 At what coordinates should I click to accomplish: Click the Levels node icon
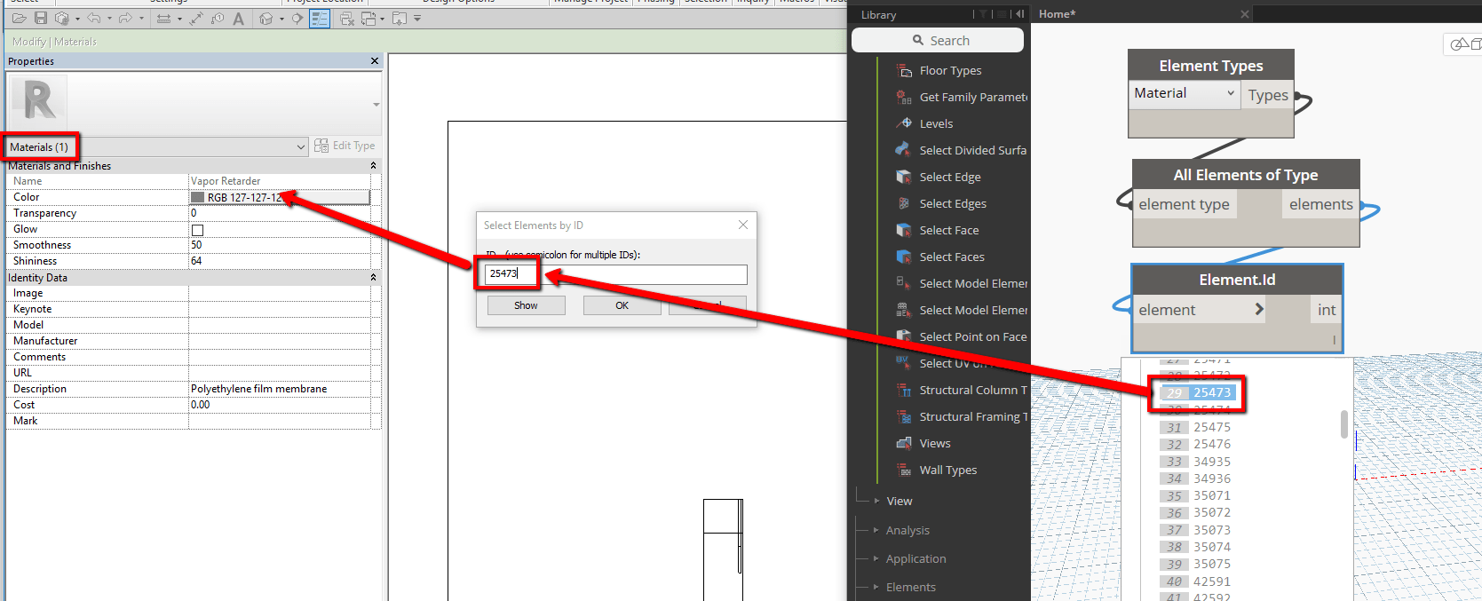point(904,123)
